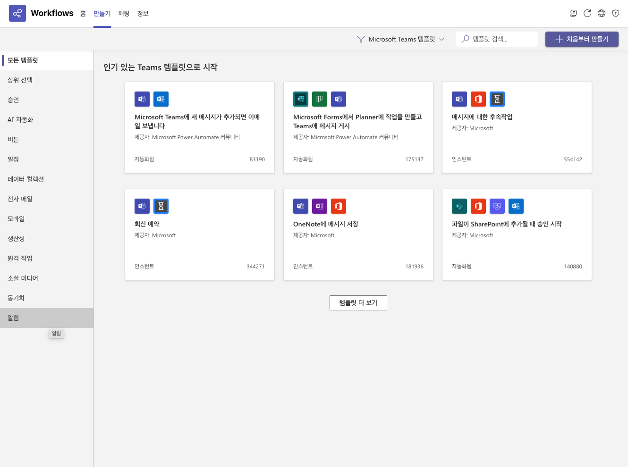Open the OneNote에 메시지 저장 template

358,234
